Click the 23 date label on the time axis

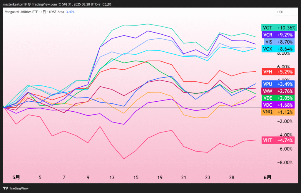(208, 177)
